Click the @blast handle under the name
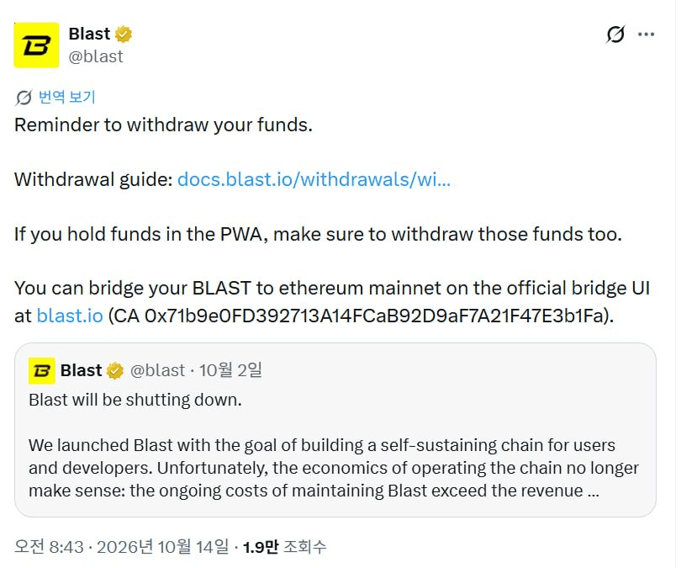This screenshot has width=697, height=568. [96, 56]
